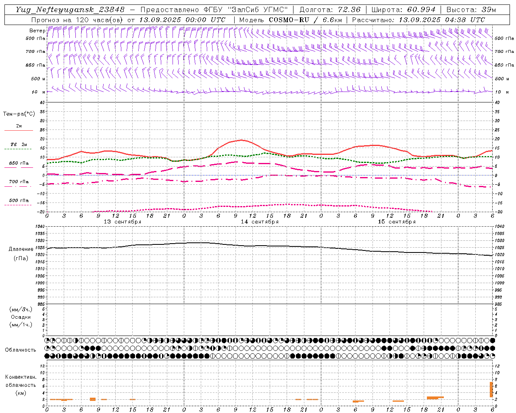Click the 'Тем-ра(°C)' temperature label
This screenshot has width=516, height=413.
(x=19, y=114)
